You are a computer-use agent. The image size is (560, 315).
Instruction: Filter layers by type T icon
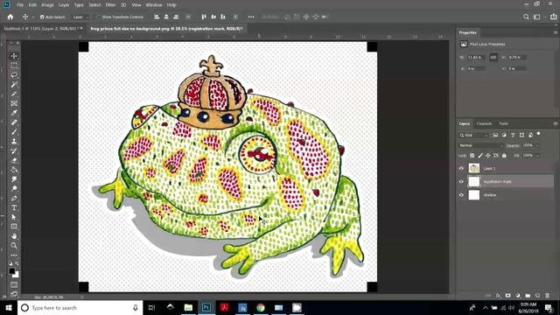tap(513, 135)
